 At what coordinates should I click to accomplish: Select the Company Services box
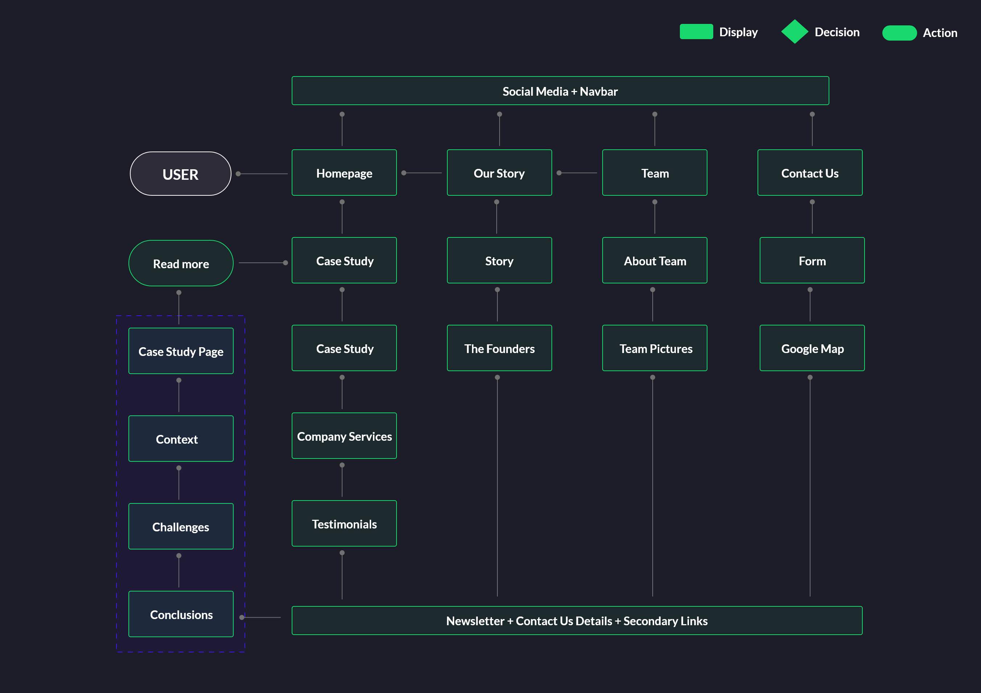[344, 436]
